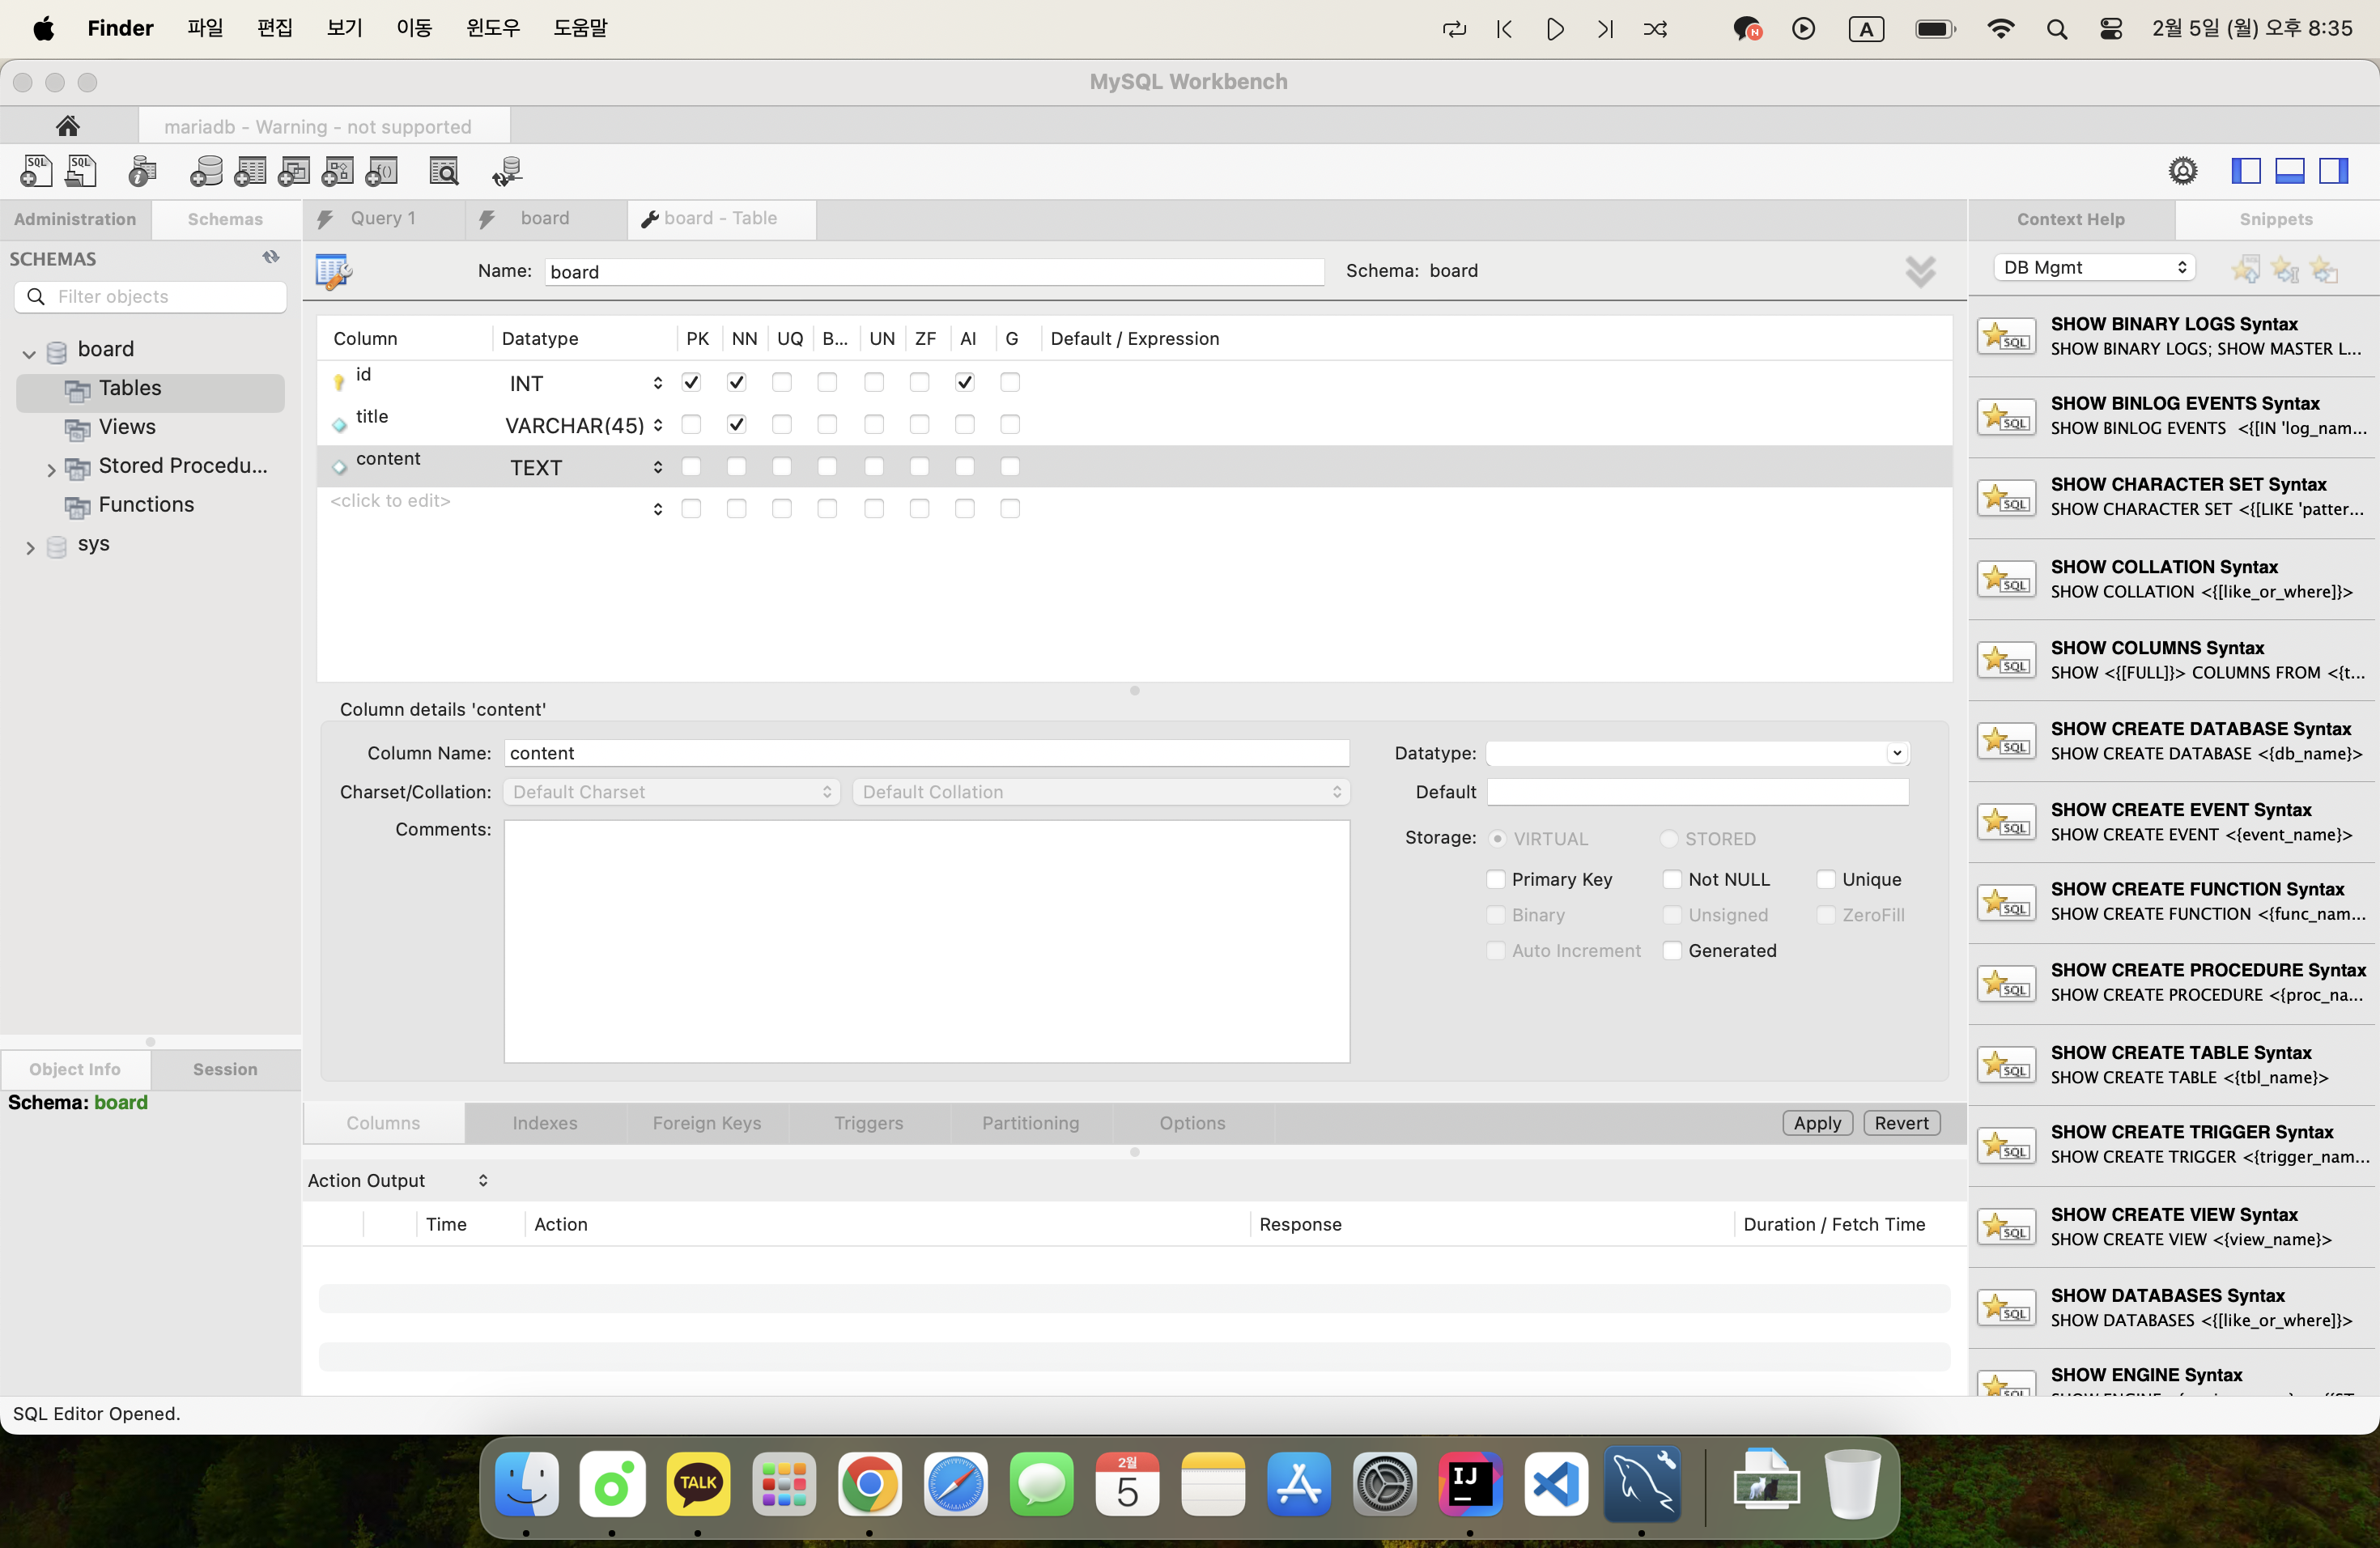Image resolution: width=2380 pixels, height=1548 pixels.
Task: Switch to the Indexes tab
Action: click(544, 1122)
